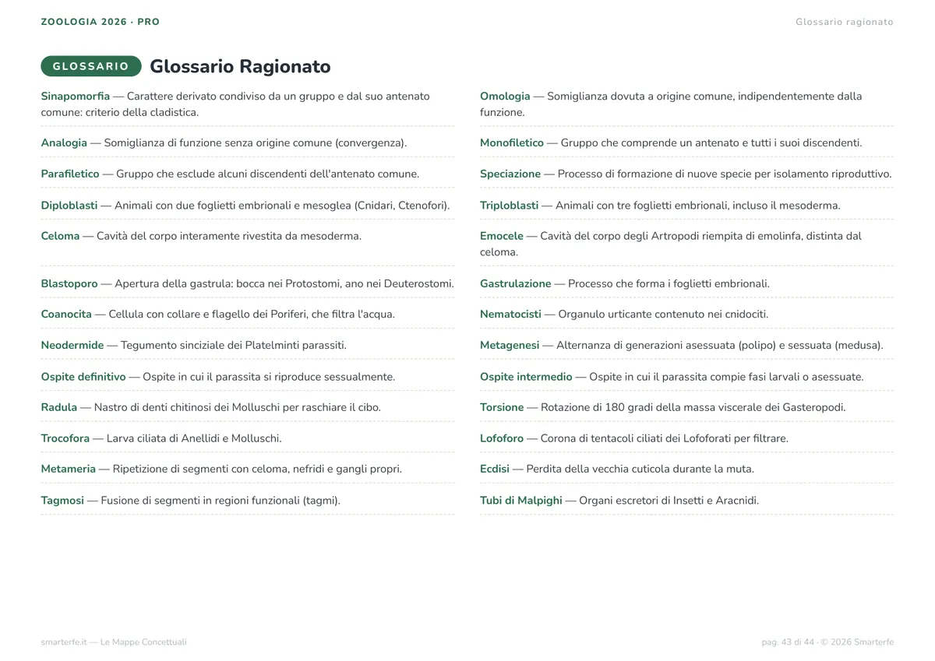This screenshot has height=661, width=935.
Task: Select the Tubi di Malpighi term
Action: point(521,501)
